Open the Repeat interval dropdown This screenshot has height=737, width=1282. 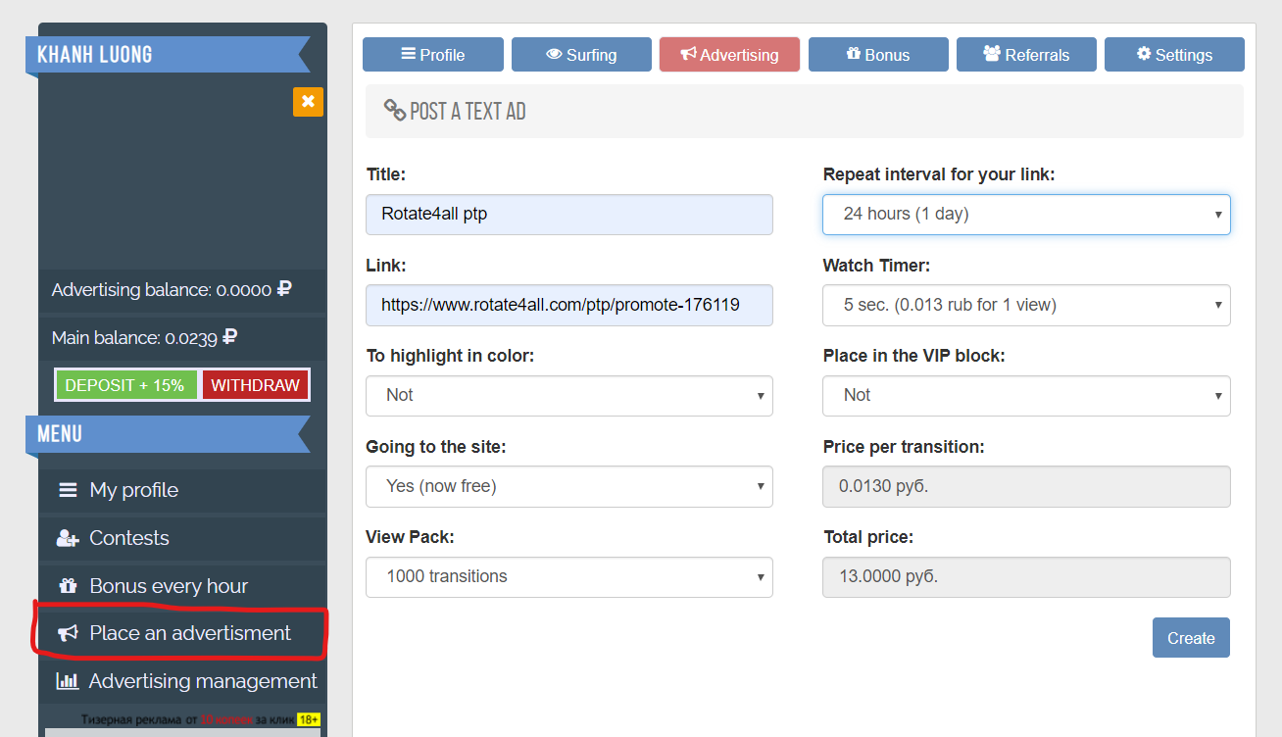(1026, 215)
